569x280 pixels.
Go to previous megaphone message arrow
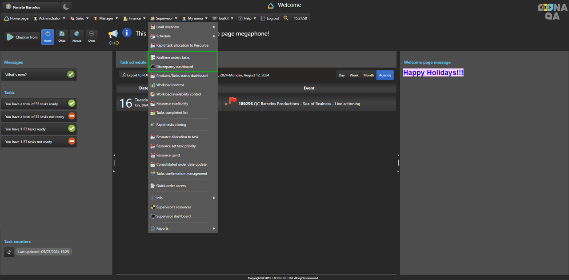click(x=111, y=43)
